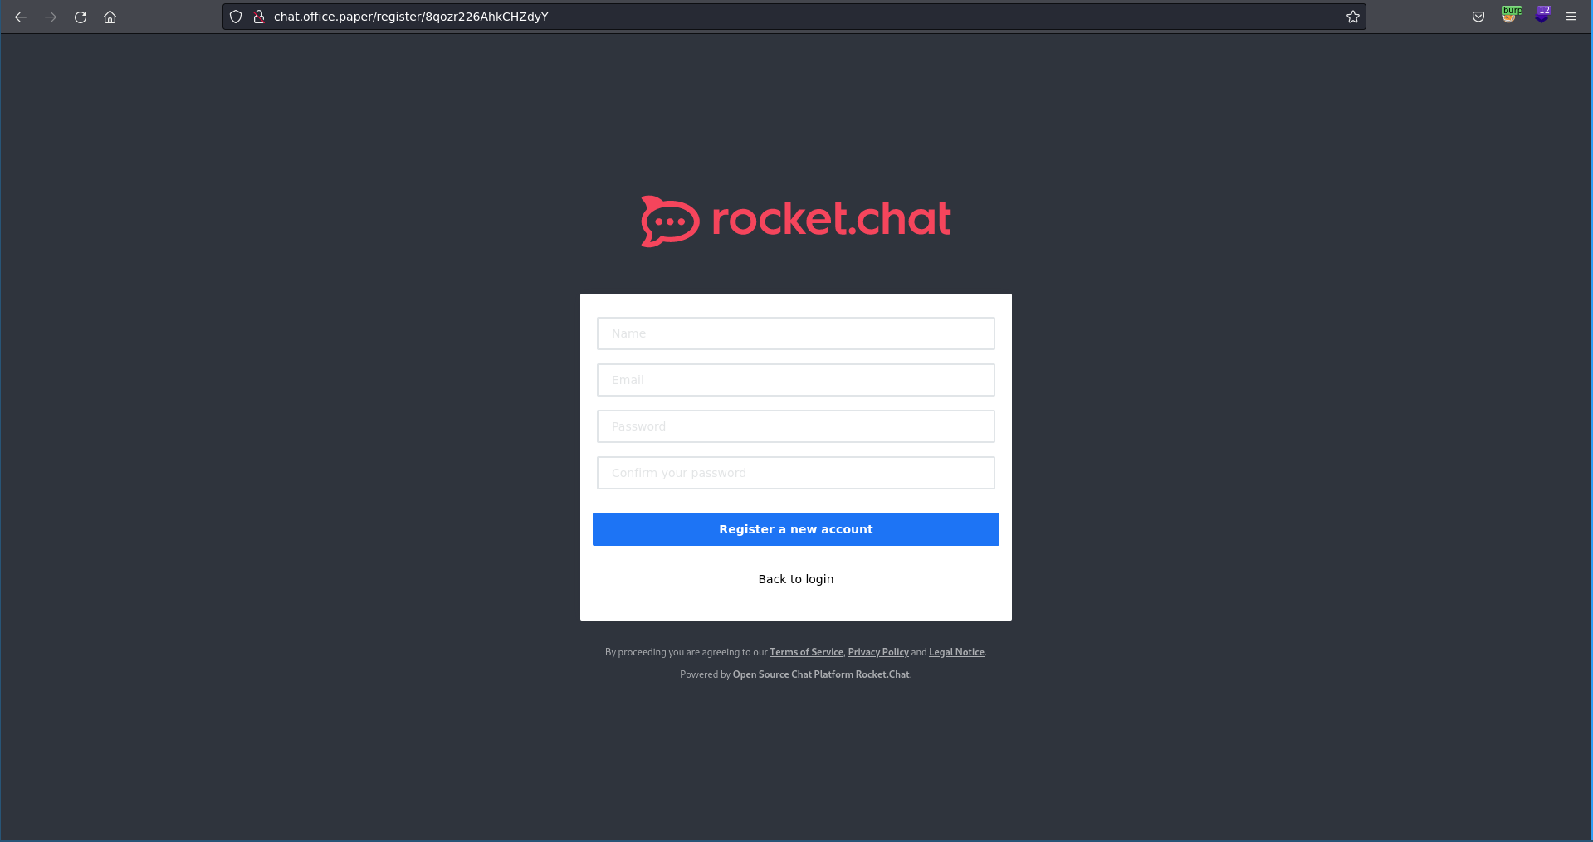Go to the browser home page
Viewport: 1593px width, 842px height.
click(x=110, y=17)
